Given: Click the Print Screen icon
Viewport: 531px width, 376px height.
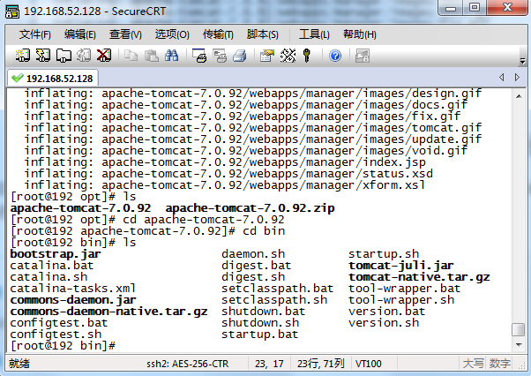Looking at the screenshot, I should [199, 56].
